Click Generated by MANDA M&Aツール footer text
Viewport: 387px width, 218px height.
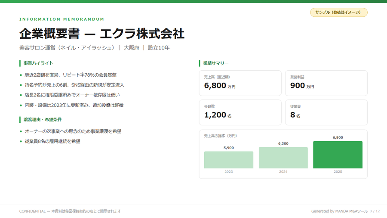pos(339,212)
